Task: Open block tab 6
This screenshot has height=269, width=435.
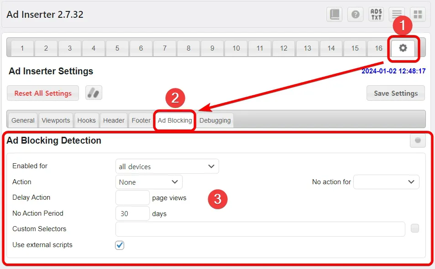Action: pyautogui.click(x=141, y=48)
